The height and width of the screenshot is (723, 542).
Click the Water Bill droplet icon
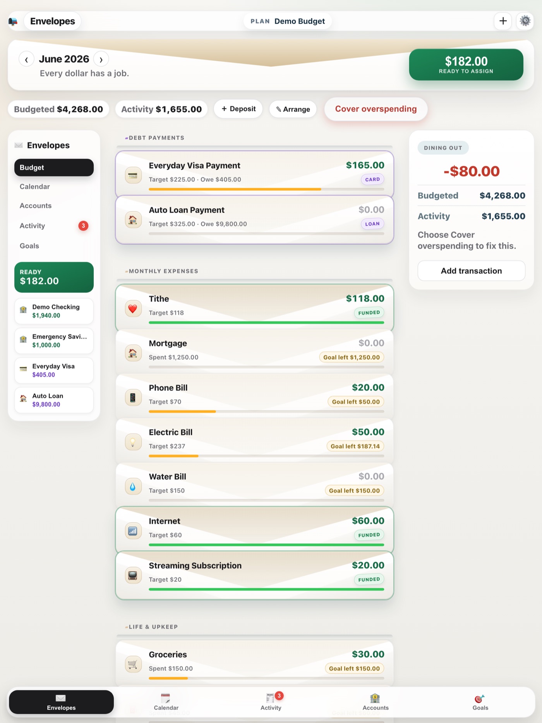pos(133,487)
